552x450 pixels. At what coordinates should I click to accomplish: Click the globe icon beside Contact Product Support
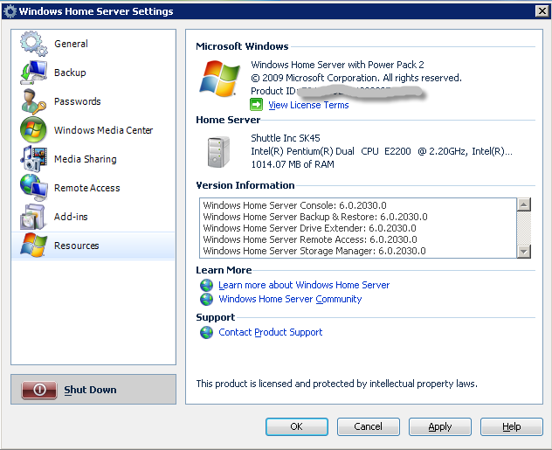coord(207,332)
